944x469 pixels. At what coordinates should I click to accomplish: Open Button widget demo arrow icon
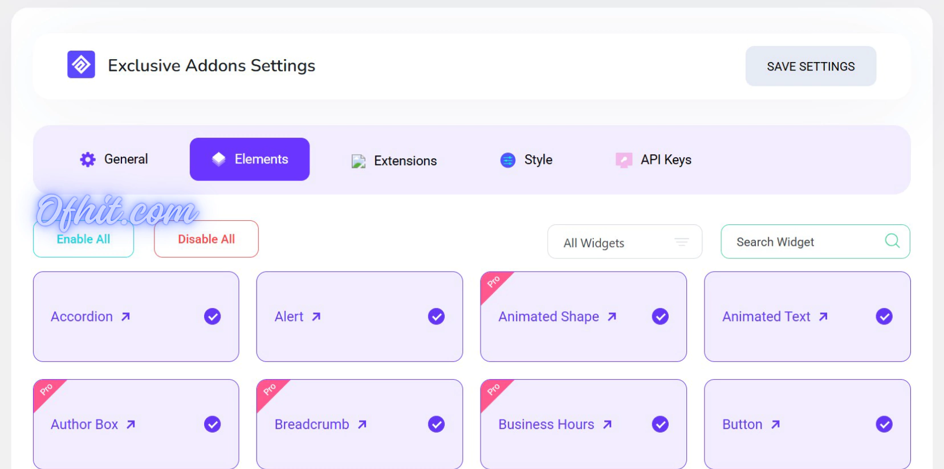point(775,425)
